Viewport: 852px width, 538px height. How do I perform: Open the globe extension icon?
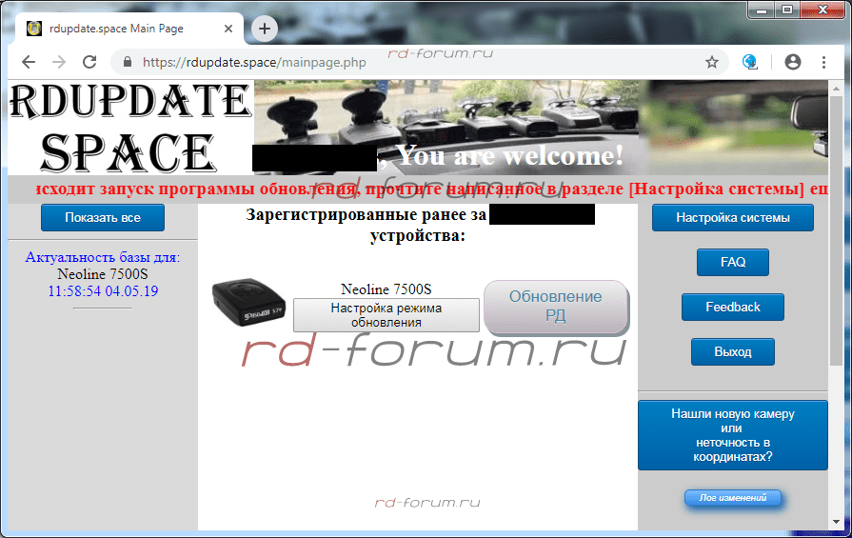tap(750, 62)
